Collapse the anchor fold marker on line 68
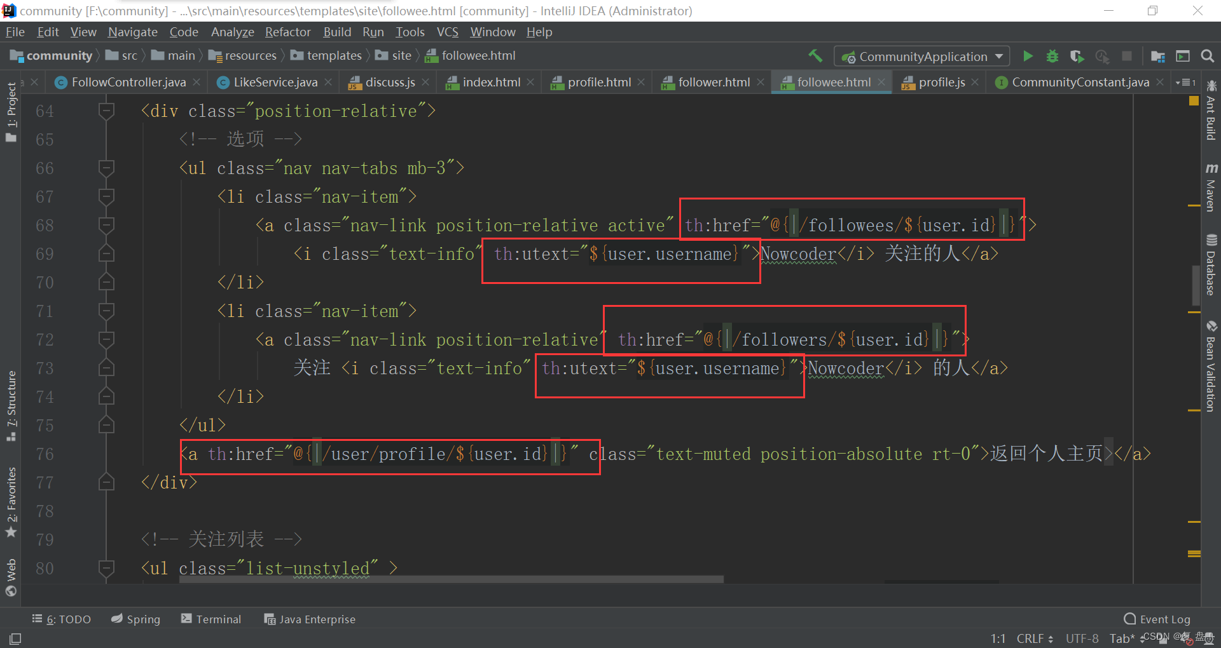1221x648 pixels. click(106, 226)
